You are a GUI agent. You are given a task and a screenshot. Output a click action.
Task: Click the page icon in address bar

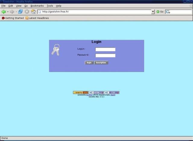pos(40,12)
